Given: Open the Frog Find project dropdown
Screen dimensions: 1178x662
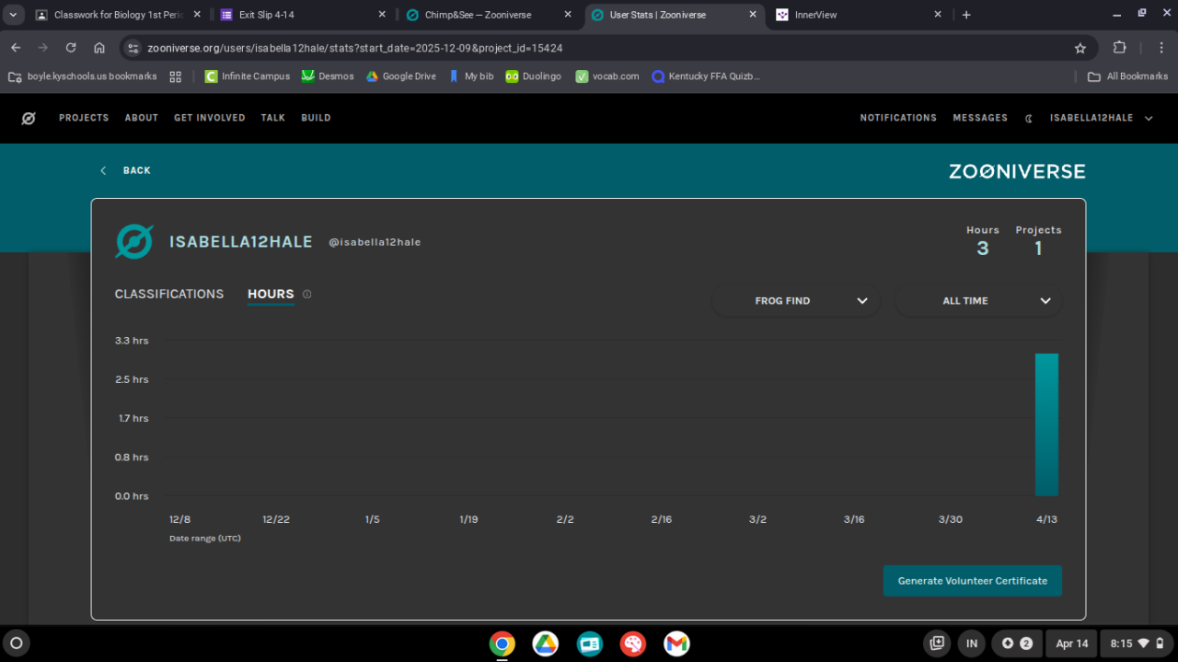Looking at the screenshot, I should tap(796, 301).
